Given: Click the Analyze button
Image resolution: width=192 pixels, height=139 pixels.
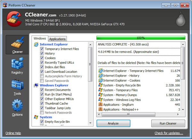Looking at the screenshot, I should (x=113, y=123).
